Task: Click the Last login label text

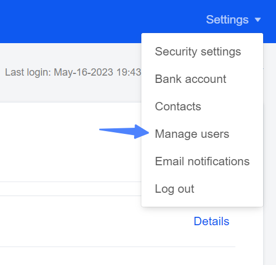Action: pos(28,72)
